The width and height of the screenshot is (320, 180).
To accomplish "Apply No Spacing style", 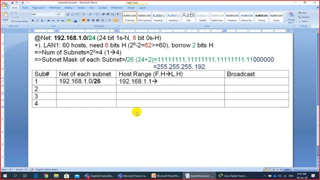I will (x=144, y=17).
